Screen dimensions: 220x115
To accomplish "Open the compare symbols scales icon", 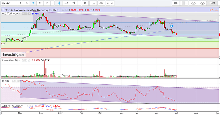I will coord(101,3).
